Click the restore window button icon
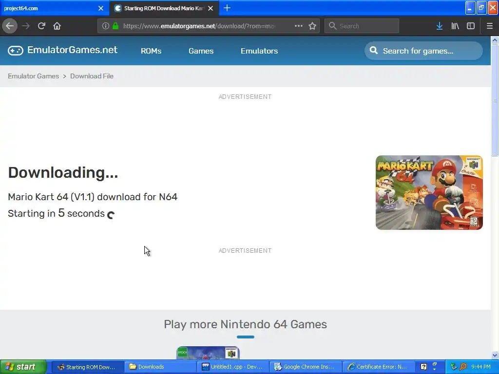This screenshot has height=374, width=499. [481, 8]
